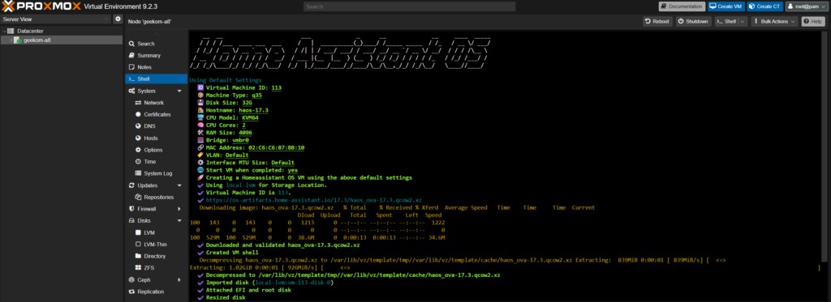The width and height of the screenshot is (831, 302).
Task: Click the ZFS grid icon
Action: (138, 268)
